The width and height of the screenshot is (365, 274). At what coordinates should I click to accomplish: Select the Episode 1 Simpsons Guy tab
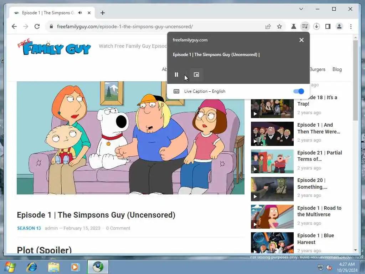48,13
